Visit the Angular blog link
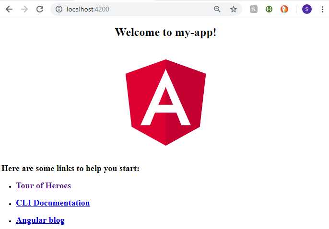The image size is (329, 229). pyautogui.click(x=40, y=220)
